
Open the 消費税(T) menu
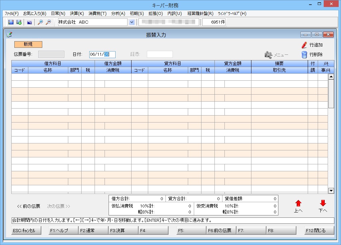(x=98, y=13)
